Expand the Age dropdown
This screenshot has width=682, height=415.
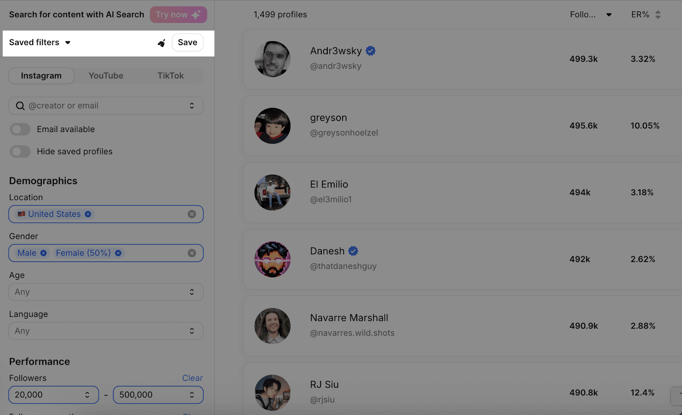point(106,292)
